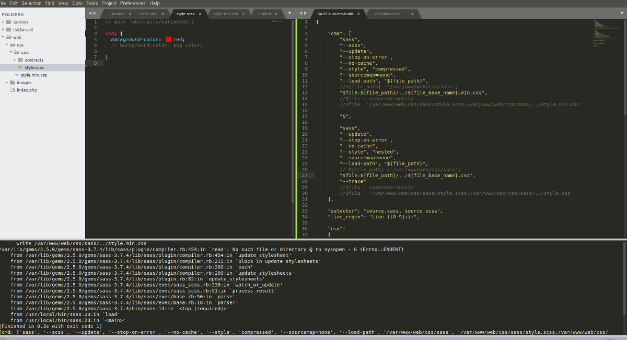Click the "selector" line in build file
Image resolution: width=627 pixels, height=340 pixels.
click(x=385, y=211)
